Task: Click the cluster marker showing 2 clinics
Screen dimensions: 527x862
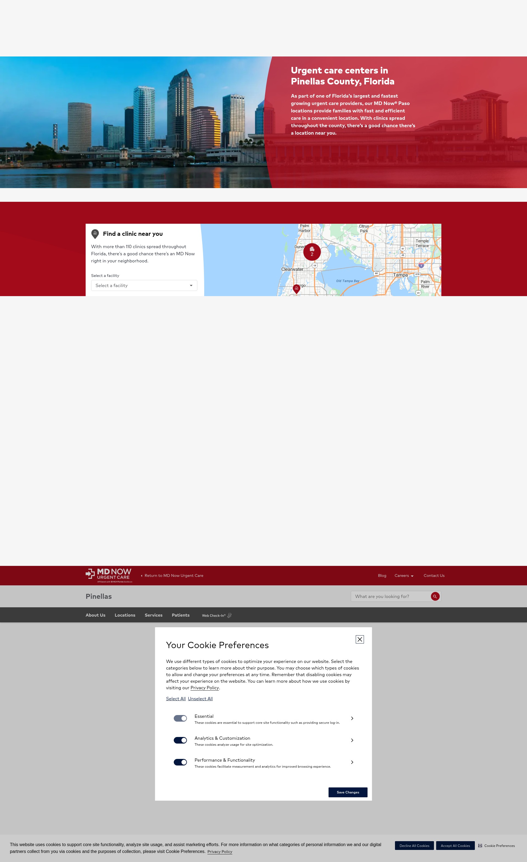Action: tap(312, 252)
